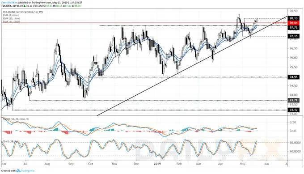Click Nov on the time axis

click(x=114, y=164)
